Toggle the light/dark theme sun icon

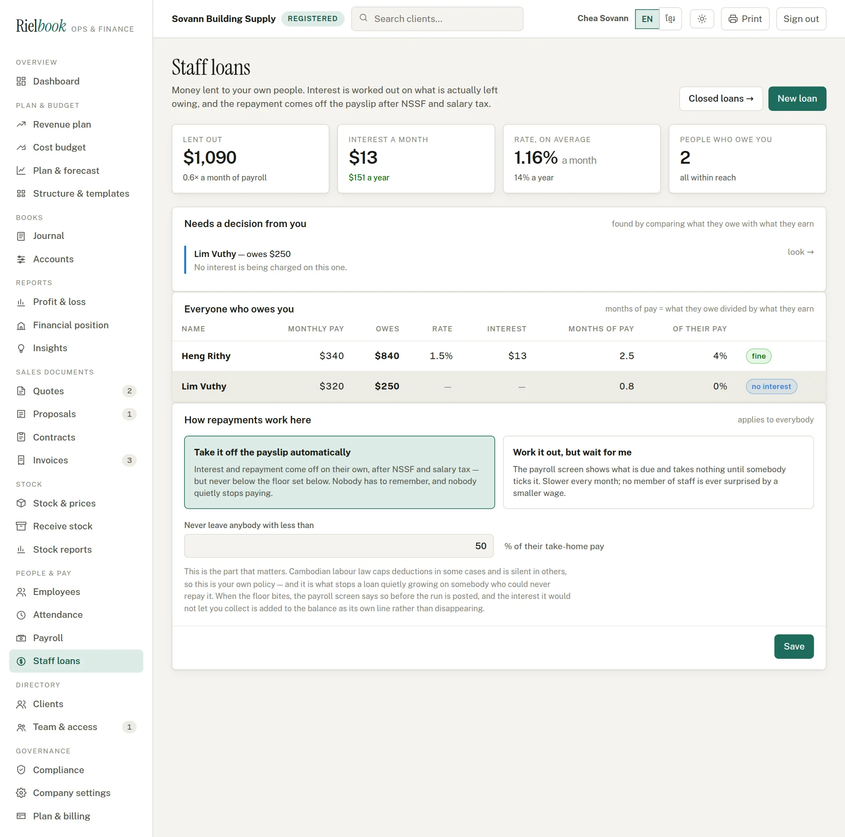(702, 19)
